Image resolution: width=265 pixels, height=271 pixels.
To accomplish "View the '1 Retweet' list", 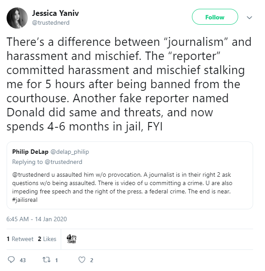I will point(20,239).
